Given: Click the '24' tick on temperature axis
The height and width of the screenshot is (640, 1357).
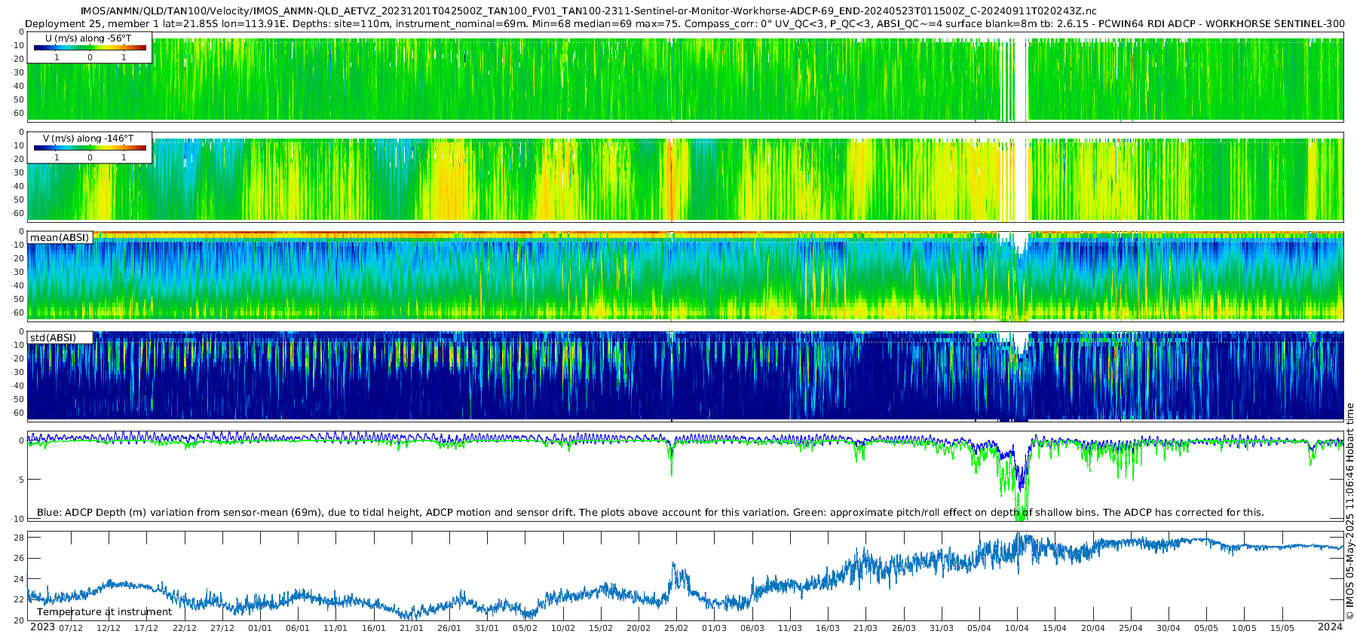Looking at the screenshot, I should [x=20, y=579].
